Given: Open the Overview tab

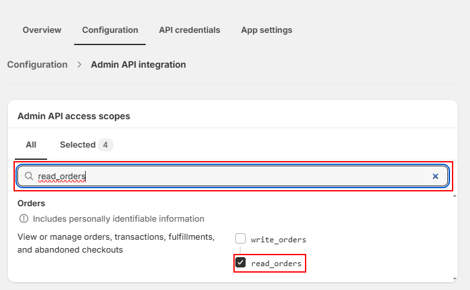Looking at the screenshot, I should tap(42, 30).
